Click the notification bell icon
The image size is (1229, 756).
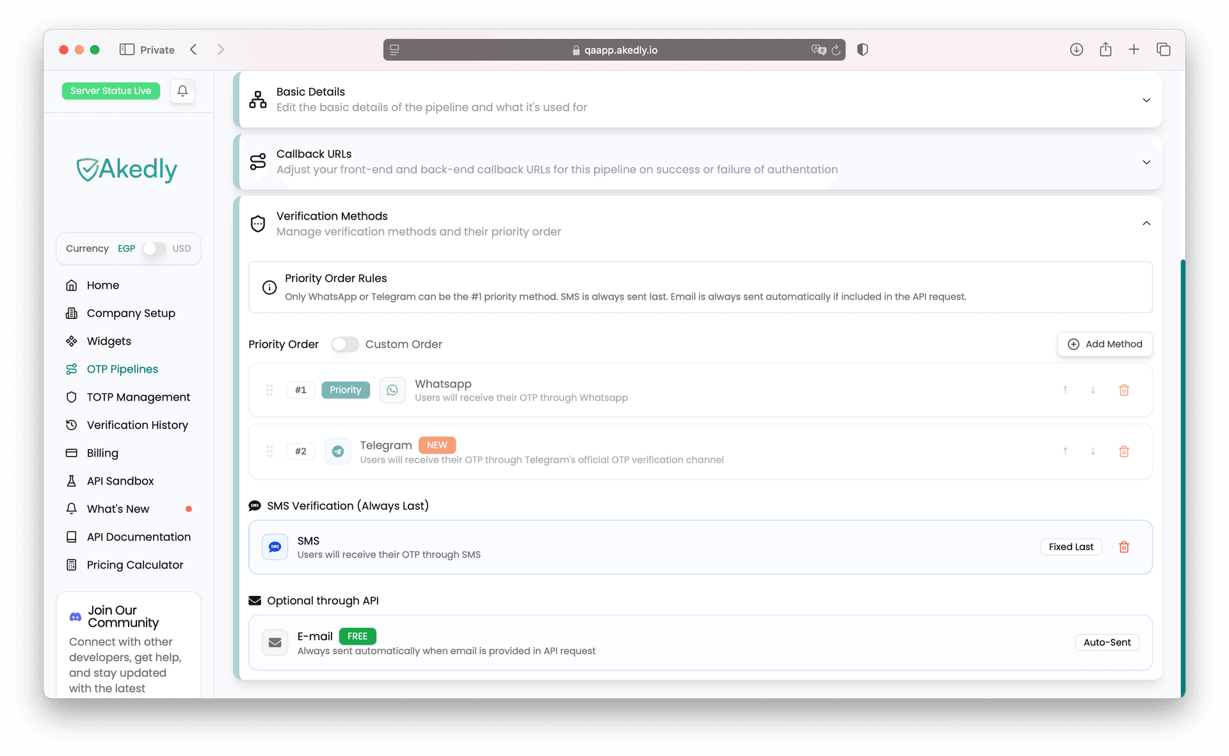tap(182, 91)
